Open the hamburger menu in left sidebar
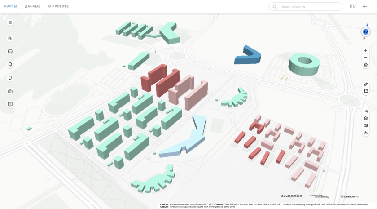377x209 pixels. click(x=10, y=22)
